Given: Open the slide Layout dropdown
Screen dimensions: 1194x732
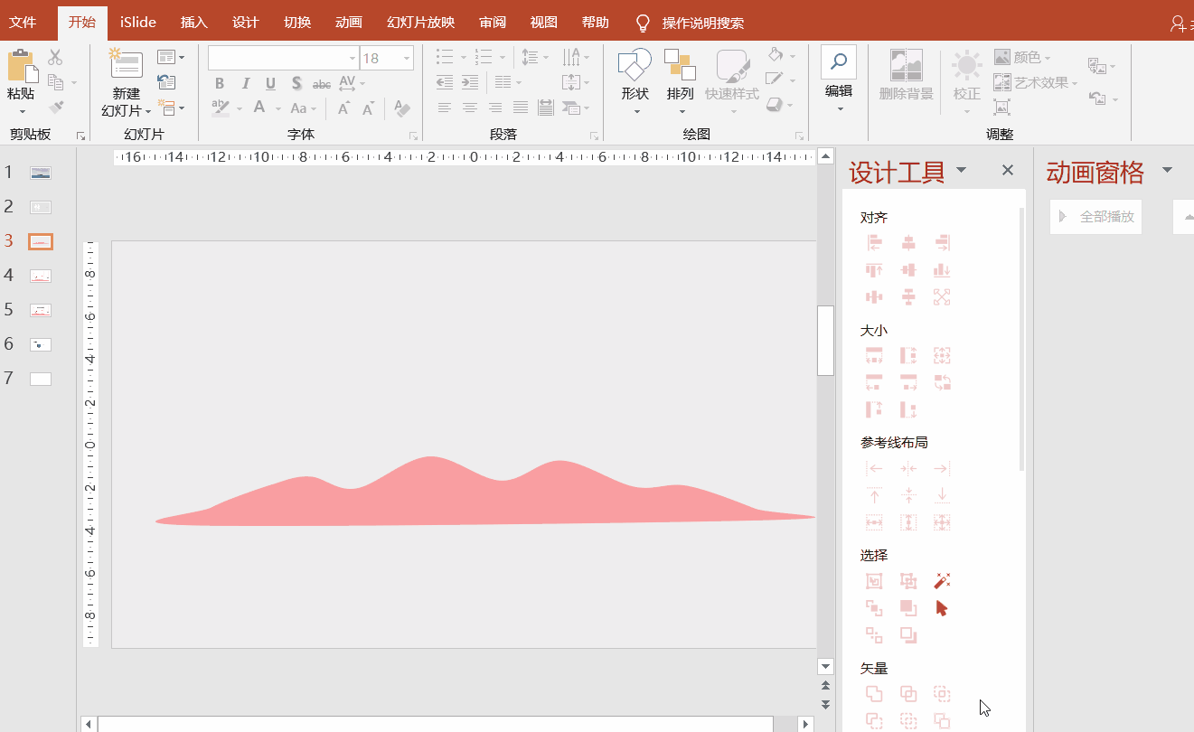Looking at the screenshot, I should (171, 57).
